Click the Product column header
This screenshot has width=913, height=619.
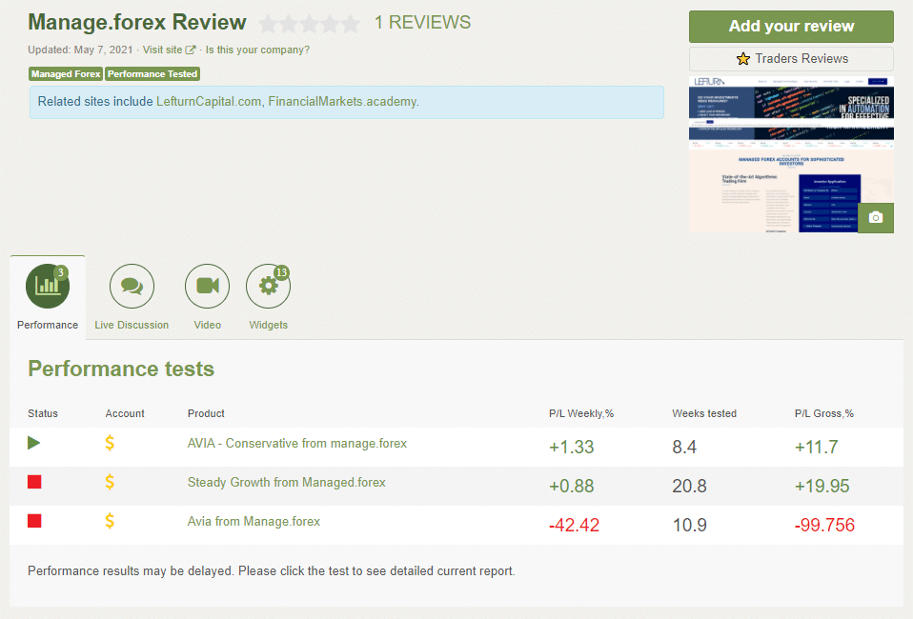coord(206,413)
